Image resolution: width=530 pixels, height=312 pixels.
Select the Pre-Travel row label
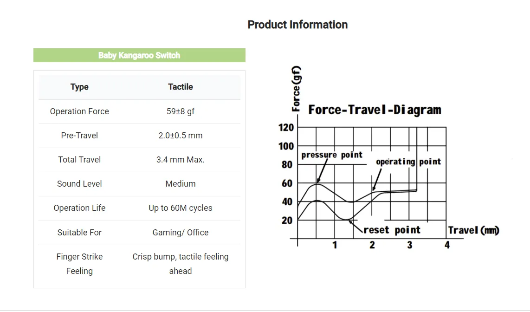(x=79, y=136)
